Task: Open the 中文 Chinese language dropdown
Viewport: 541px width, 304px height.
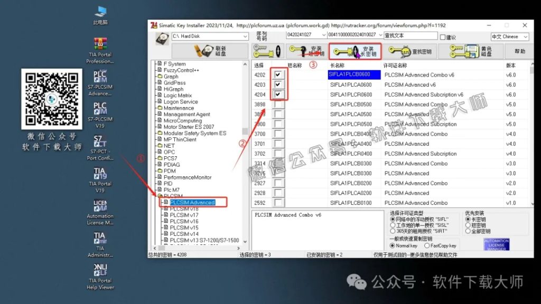Action: click(509, 36)
